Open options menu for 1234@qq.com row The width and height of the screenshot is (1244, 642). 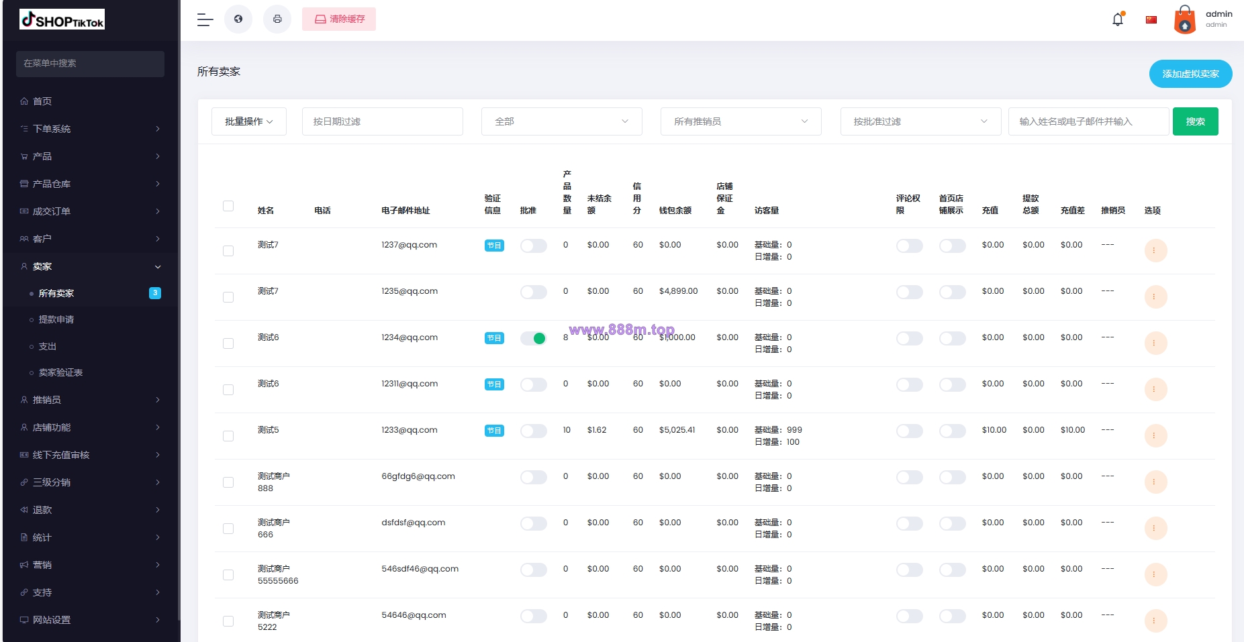point(1155,343)
